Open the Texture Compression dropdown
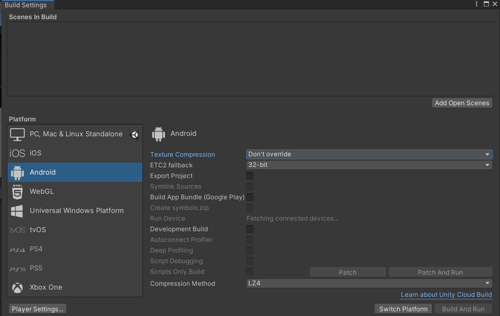This screenshot has height=316, width=500. (369, 154)
